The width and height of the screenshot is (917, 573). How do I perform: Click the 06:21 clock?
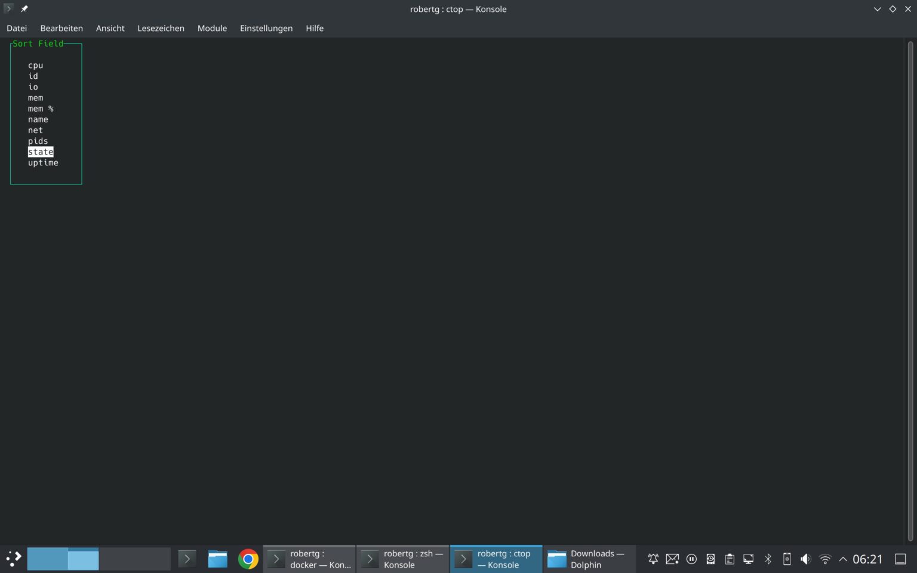867,559
